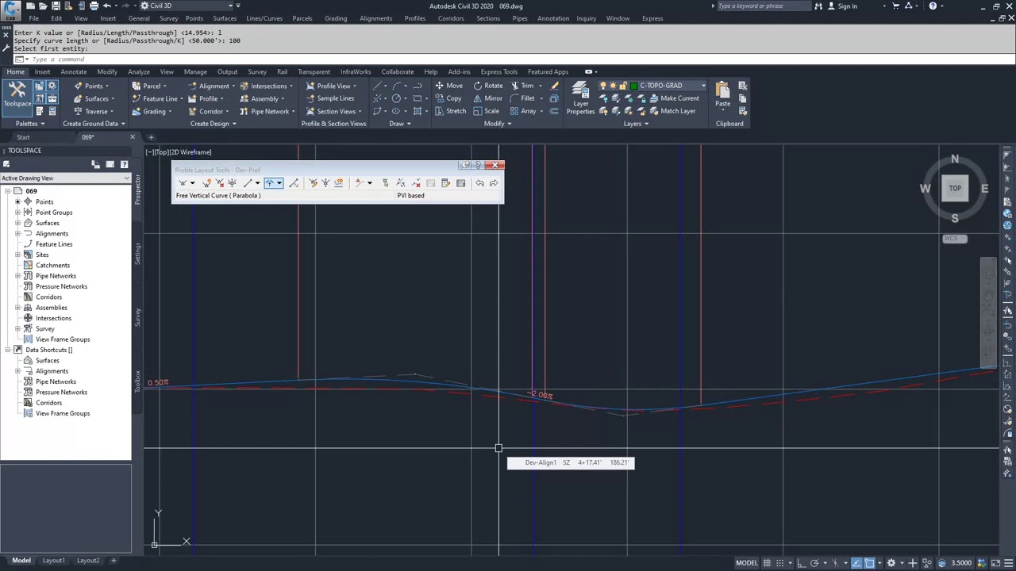Click the 3.5000 annotation scale value
This screenshot has width=1016, height=571.
click(x=961, y=563)
